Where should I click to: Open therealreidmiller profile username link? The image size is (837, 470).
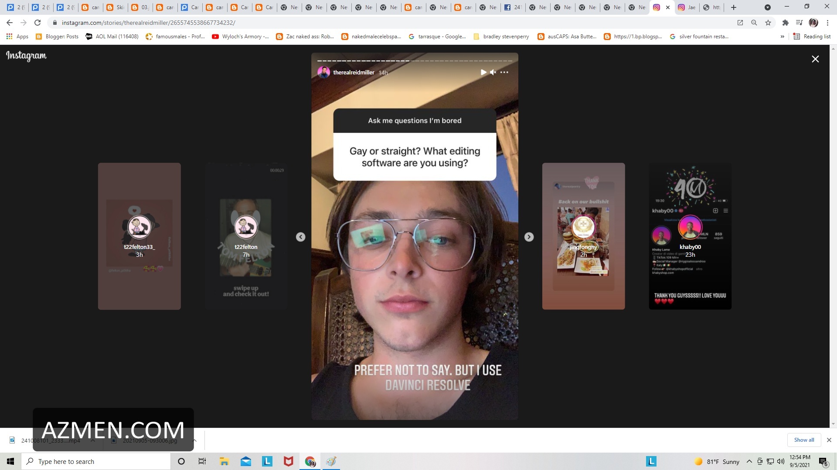click(354, 72)
